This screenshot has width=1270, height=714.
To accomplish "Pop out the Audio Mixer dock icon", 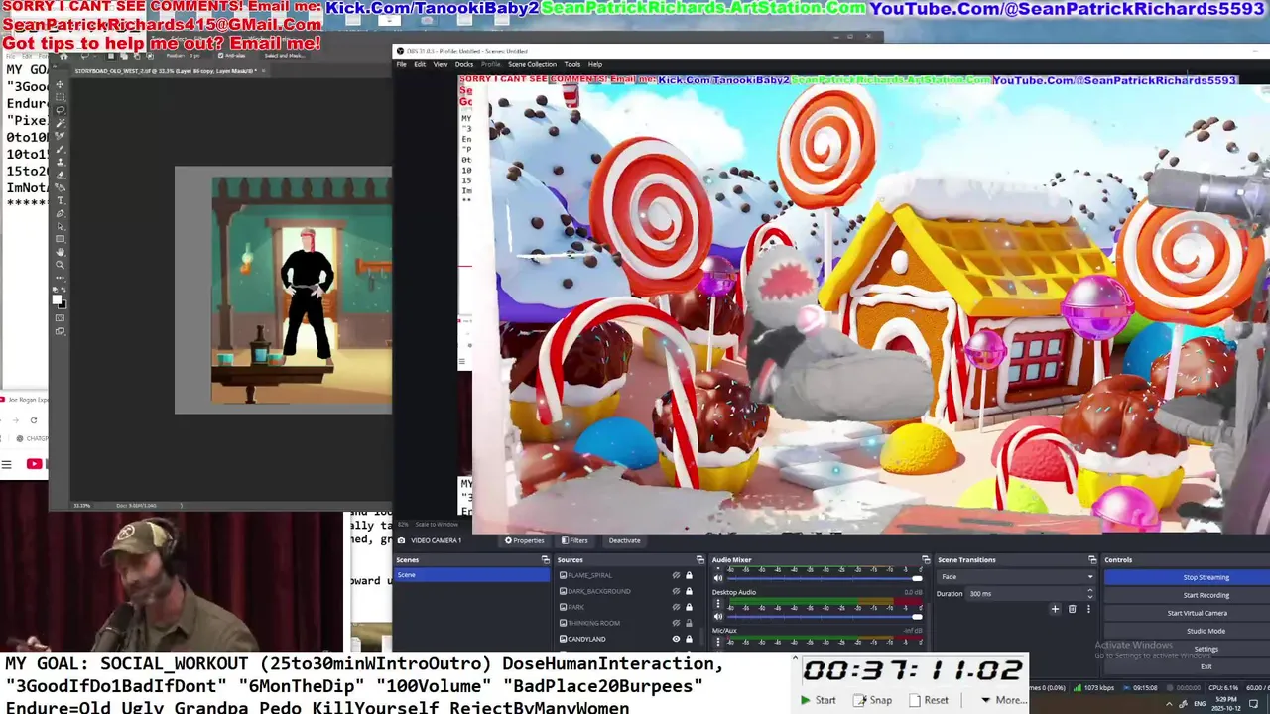I will tap(926, 559).
